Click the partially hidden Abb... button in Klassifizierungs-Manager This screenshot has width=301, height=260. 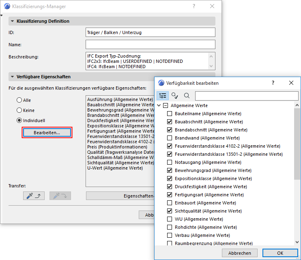coord(147,215)
